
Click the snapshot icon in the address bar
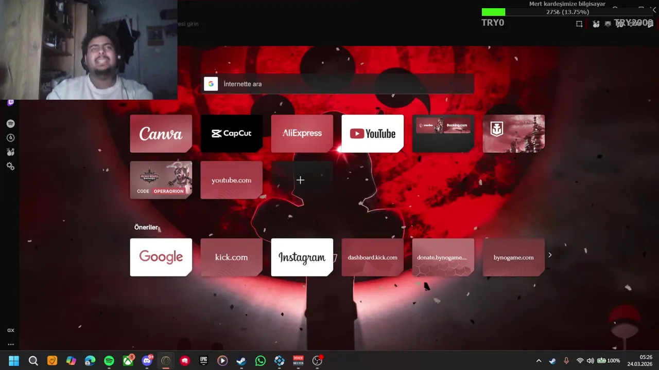[579, 24]
